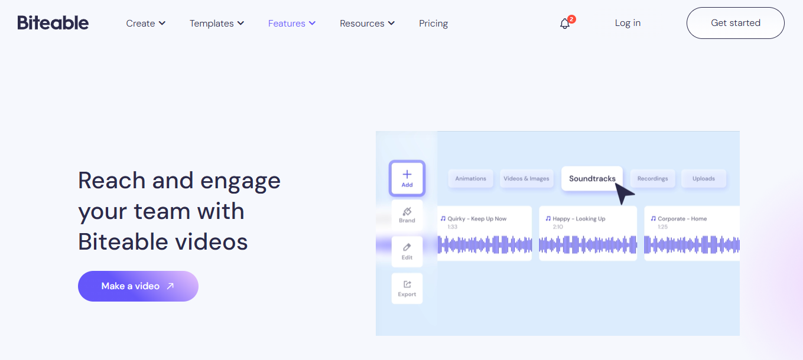803x360 pixels.
Task: Click the Make a video button
Action: pos(138,286)
